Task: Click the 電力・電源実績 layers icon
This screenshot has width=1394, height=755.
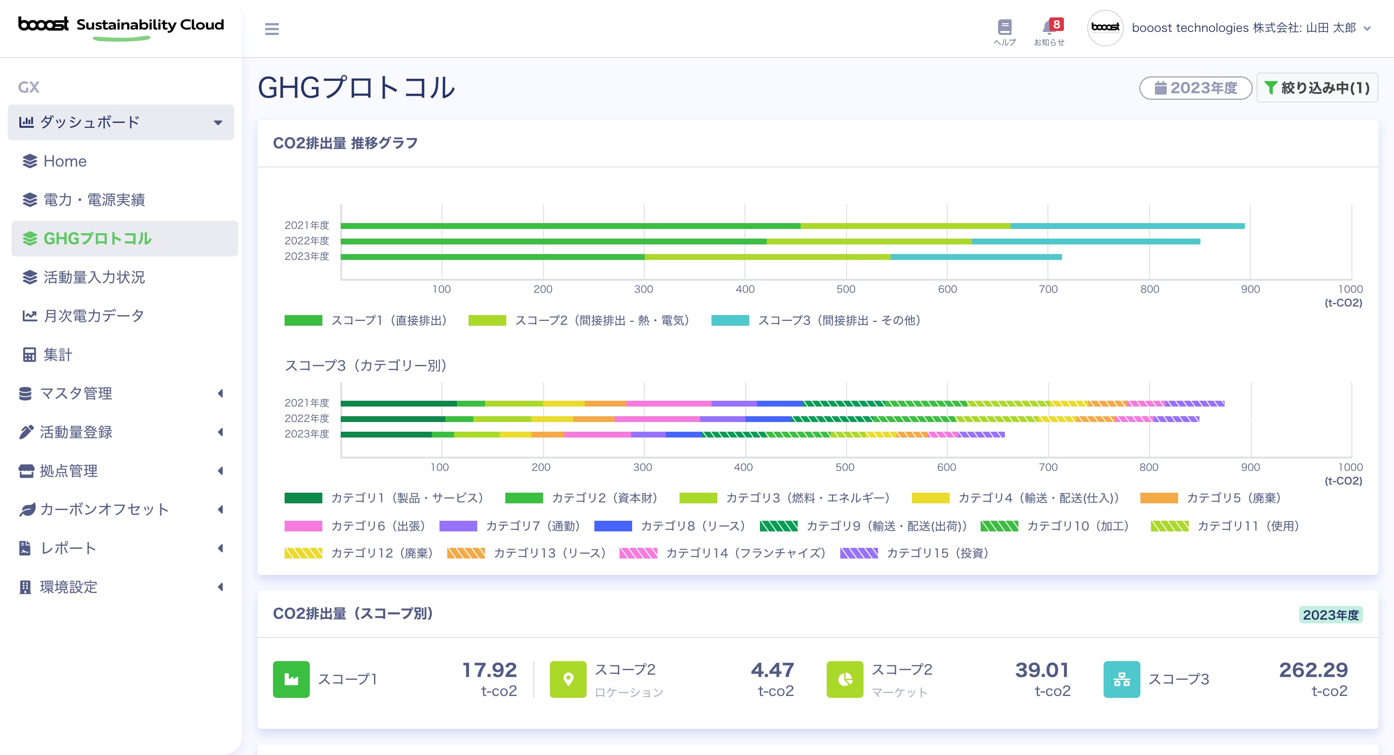Action: (30, 200)
